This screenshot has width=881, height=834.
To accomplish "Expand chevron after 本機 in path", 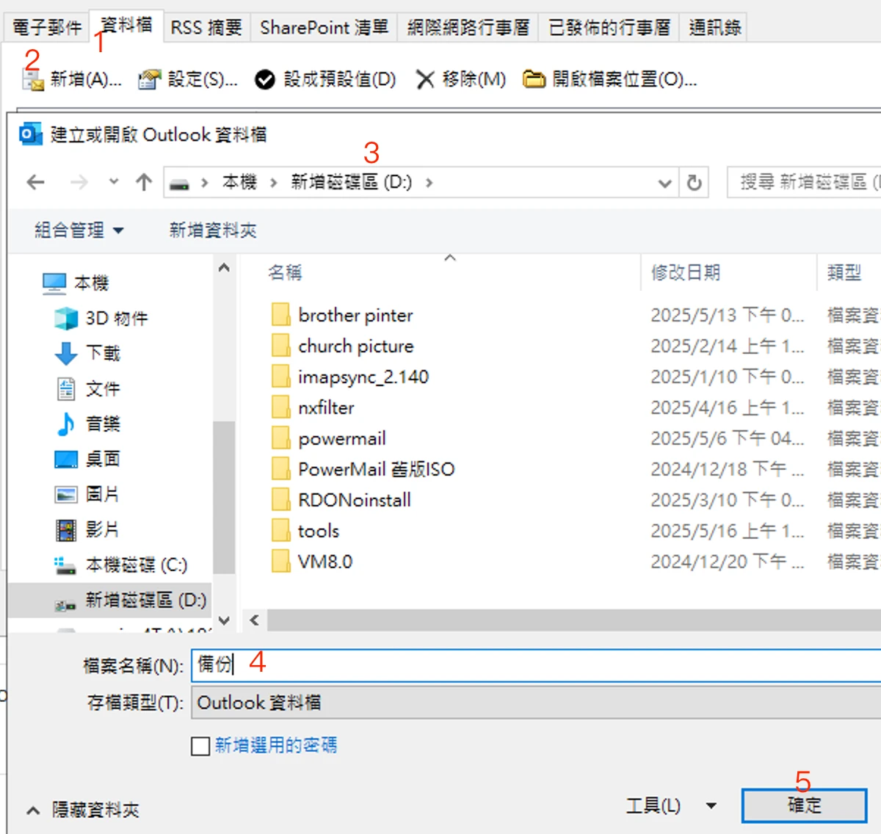I will click(x=274, y=183).
